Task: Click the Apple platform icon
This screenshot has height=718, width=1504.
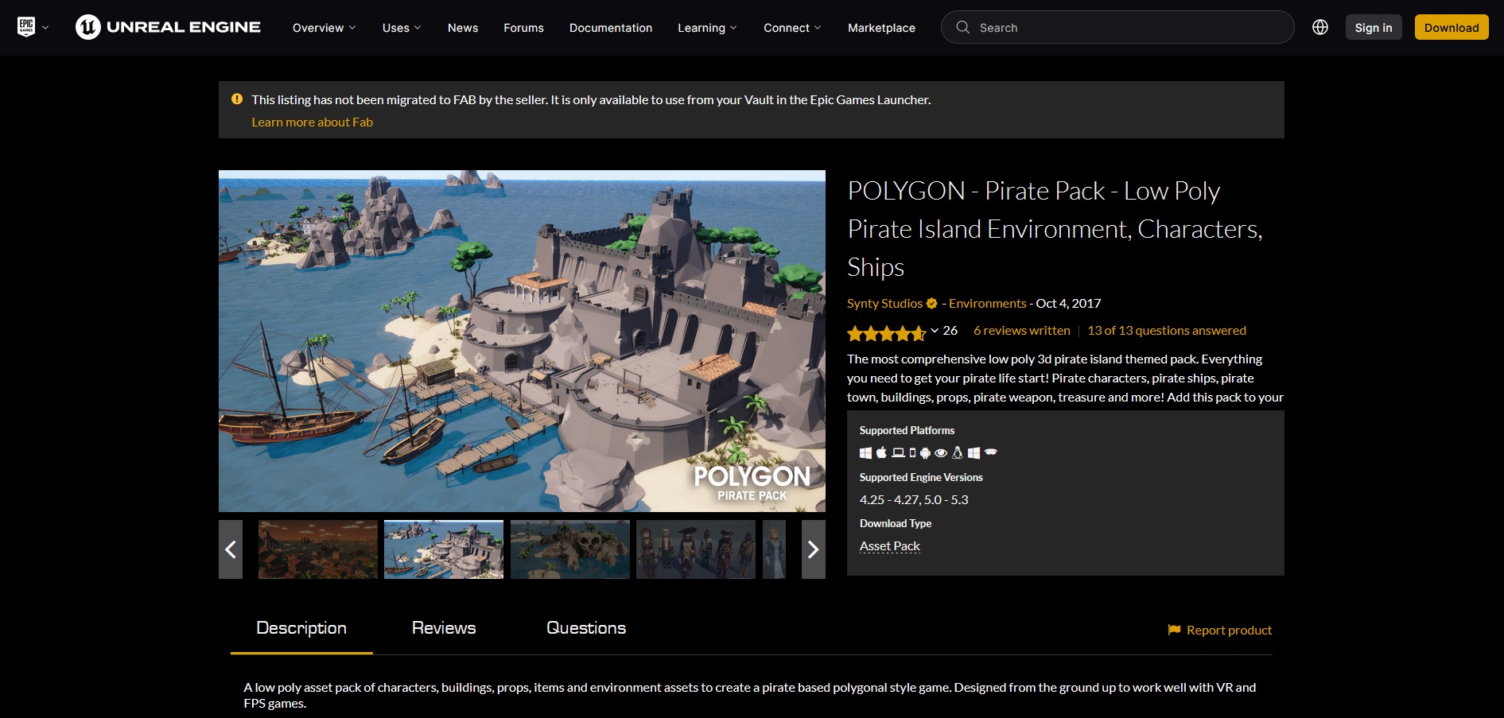Action: tap(881, 452)
